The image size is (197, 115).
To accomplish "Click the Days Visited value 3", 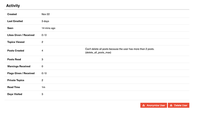I will pos(42,94).
